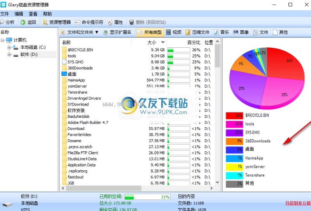Click the gray Other (其他) legend swatch

pos(234,184)
